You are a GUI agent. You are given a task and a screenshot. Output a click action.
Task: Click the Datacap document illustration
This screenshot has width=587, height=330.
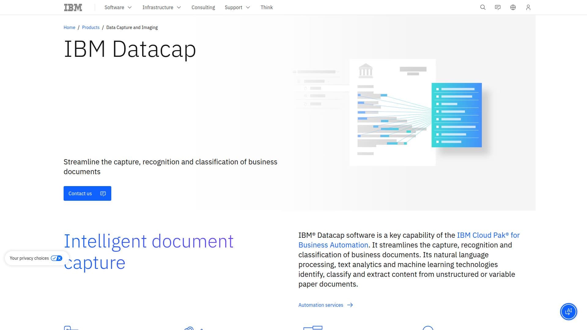[x=393, y=112]
